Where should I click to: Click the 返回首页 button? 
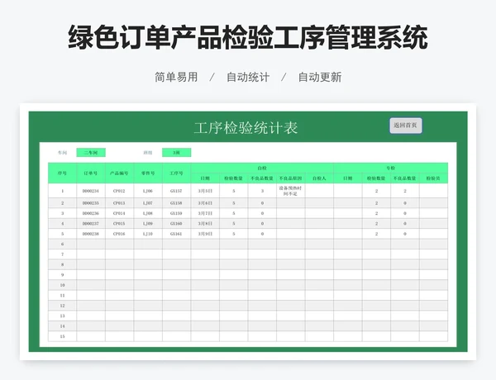click(406, 126)
